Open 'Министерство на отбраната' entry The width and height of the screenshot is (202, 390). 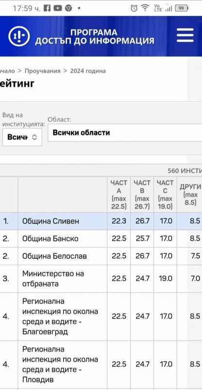point(53,278)
